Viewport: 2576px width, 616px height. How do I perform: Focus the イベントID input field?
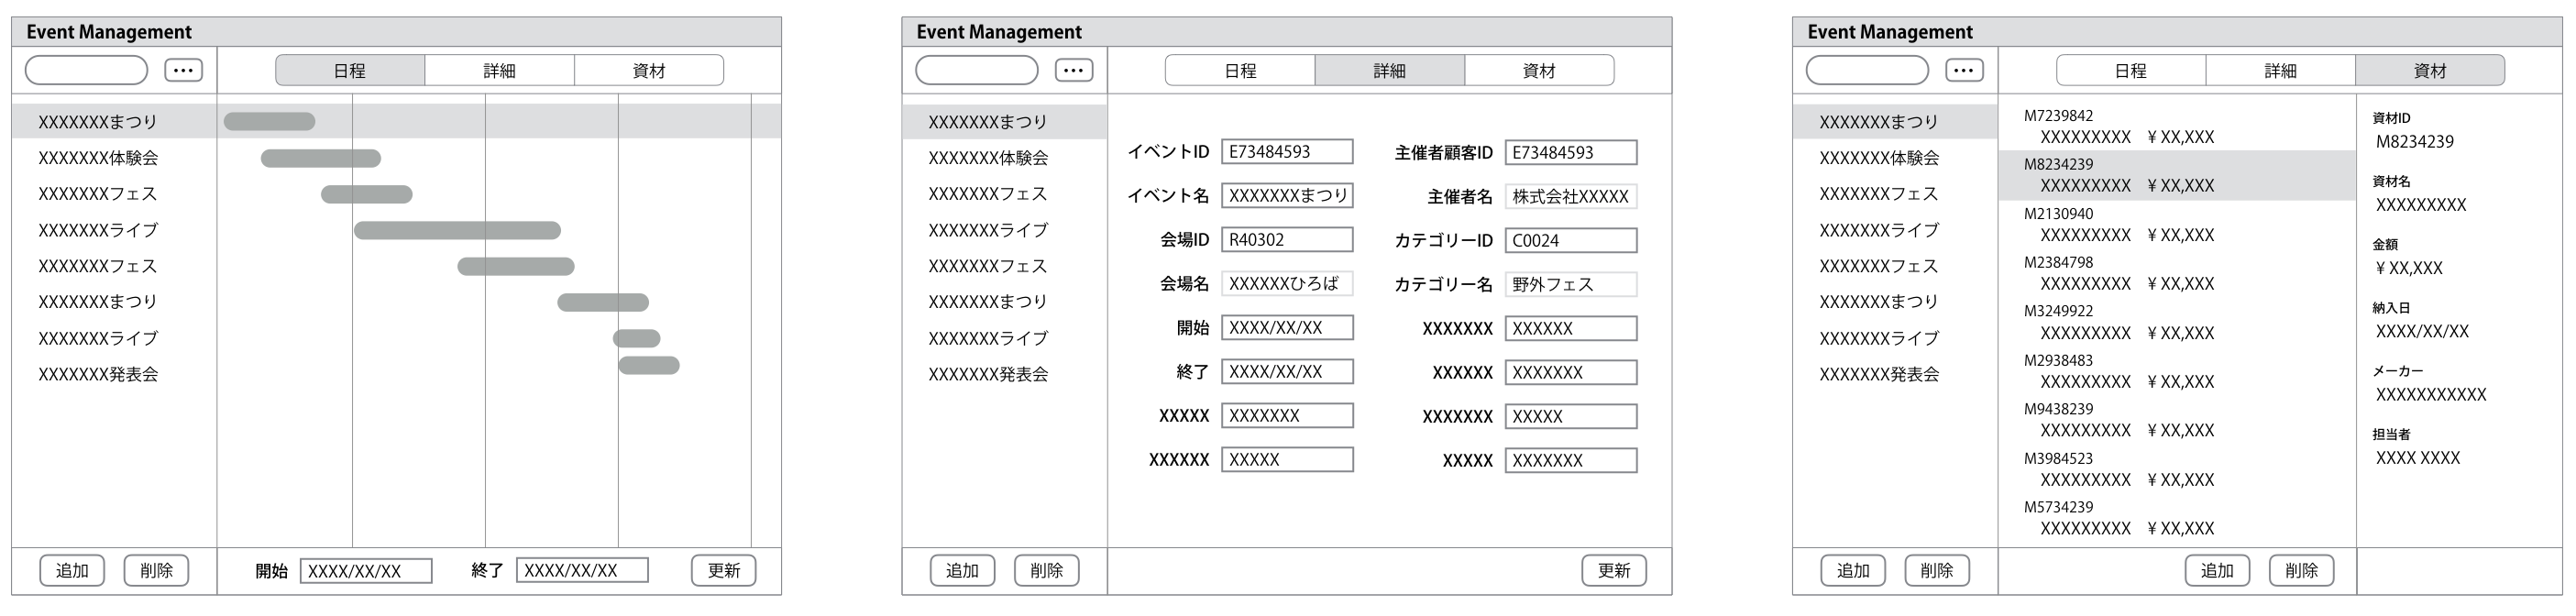[x=1287, y=152]
